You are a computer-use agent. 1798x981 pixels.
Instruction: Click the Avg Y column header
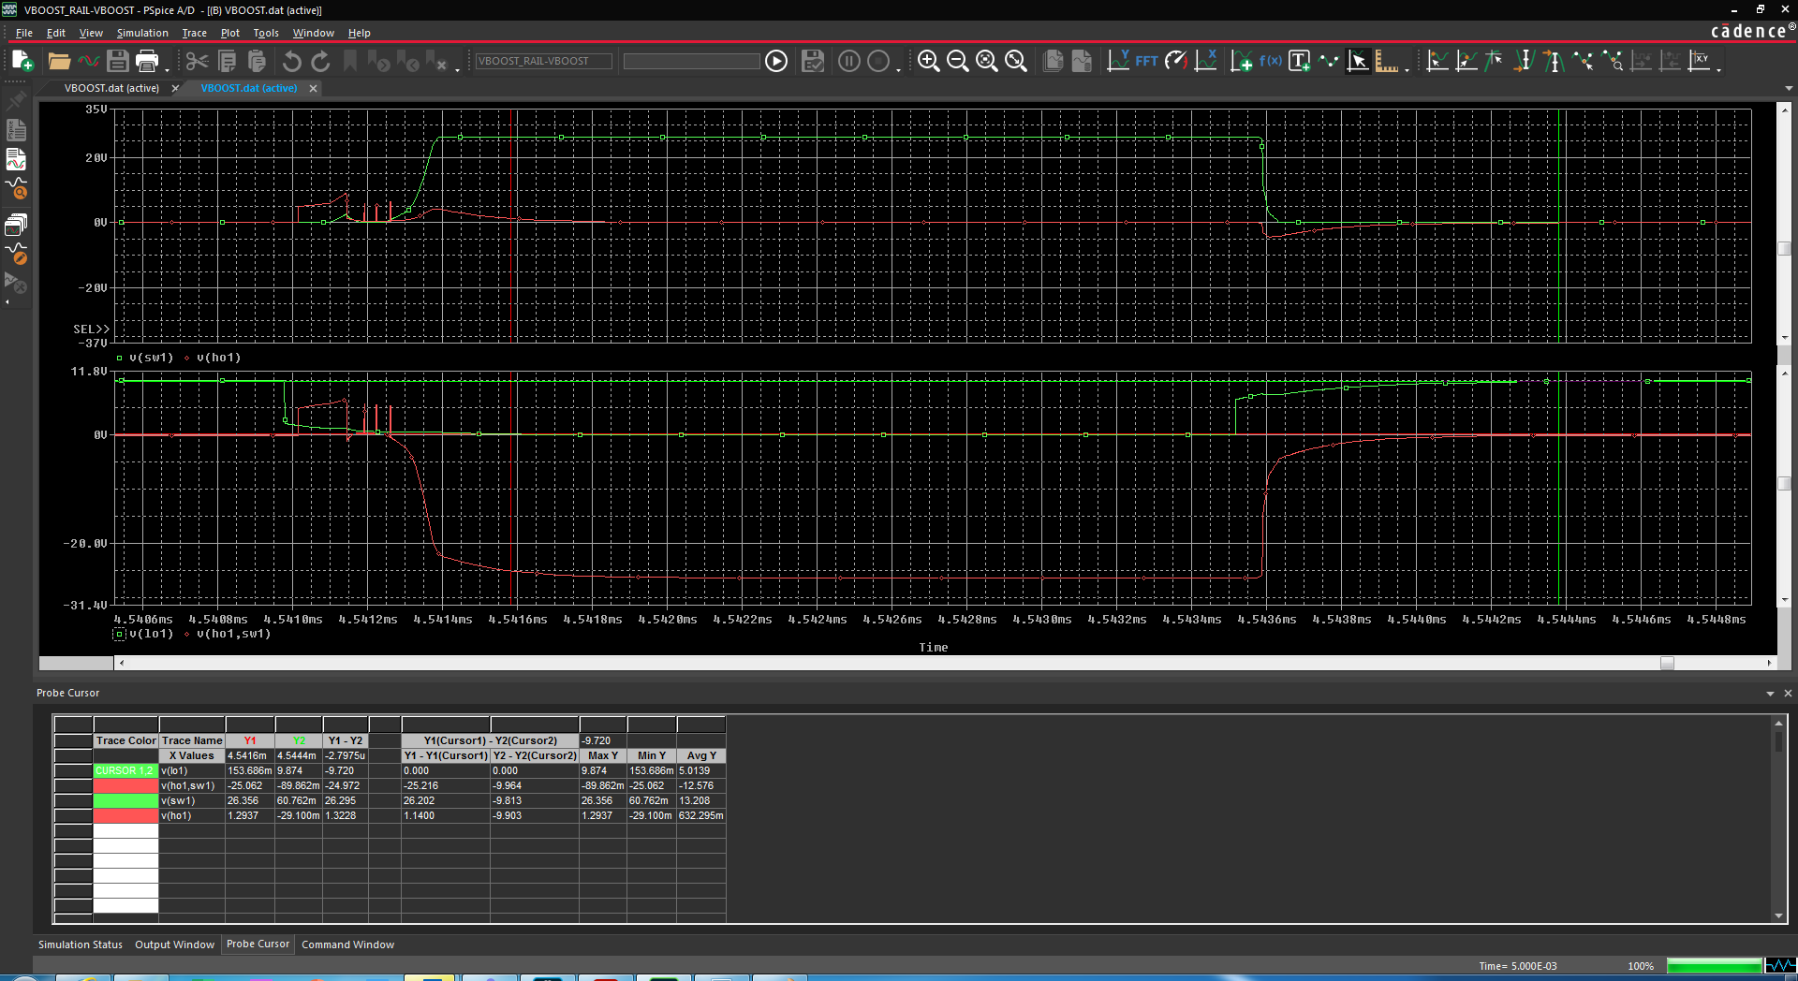(701, 755)
